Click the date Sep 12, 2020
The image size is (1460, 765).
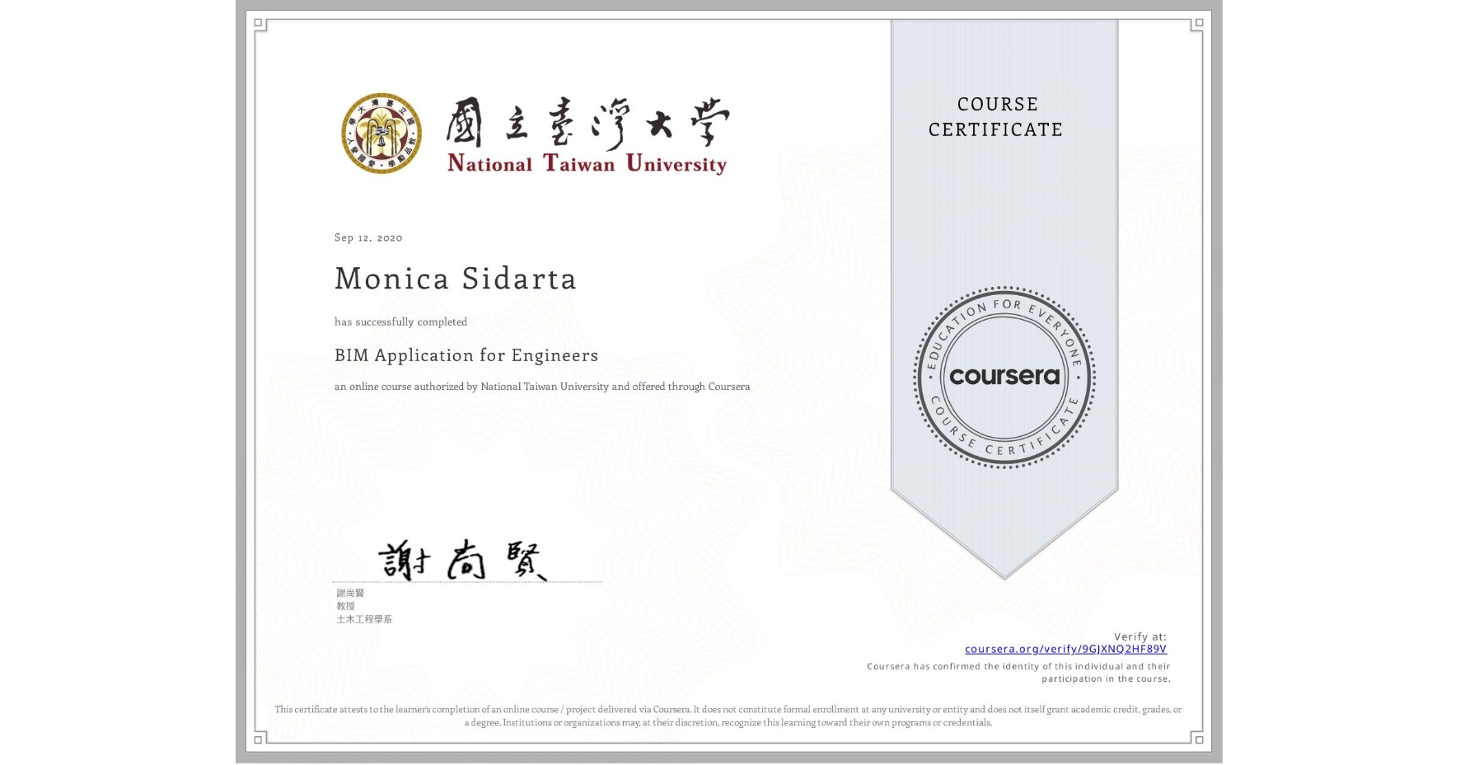click(x=367, y=237)
